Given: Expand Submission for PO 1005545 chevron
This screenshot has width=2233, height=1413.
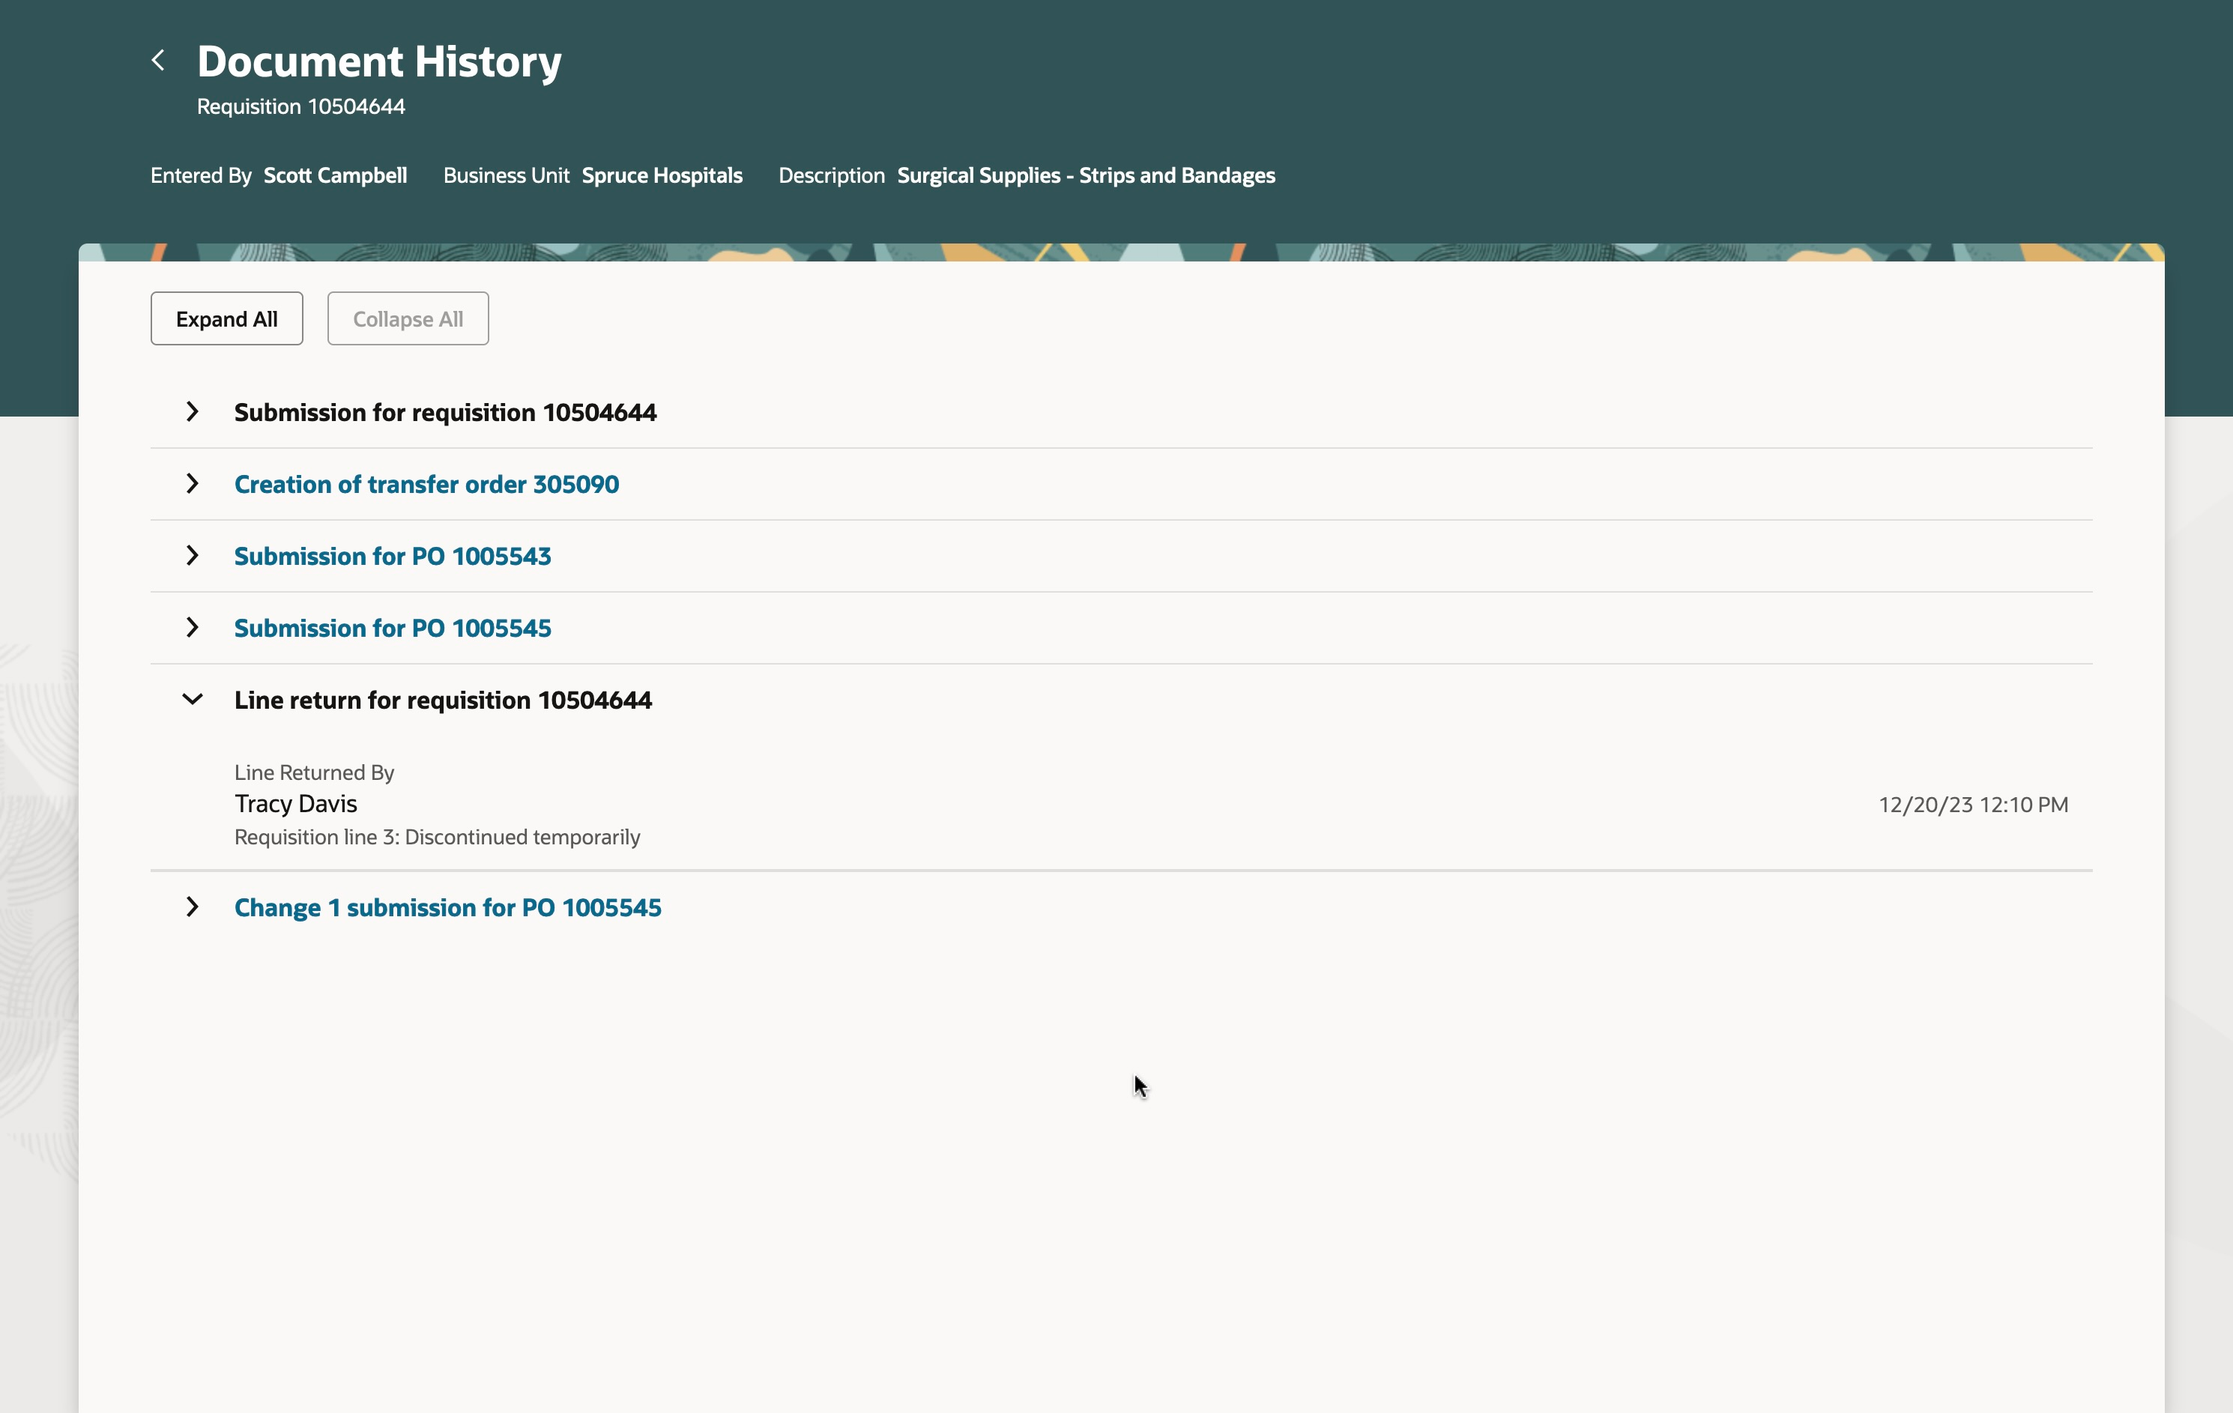Looking at the screenshot, I should (192, 628).
